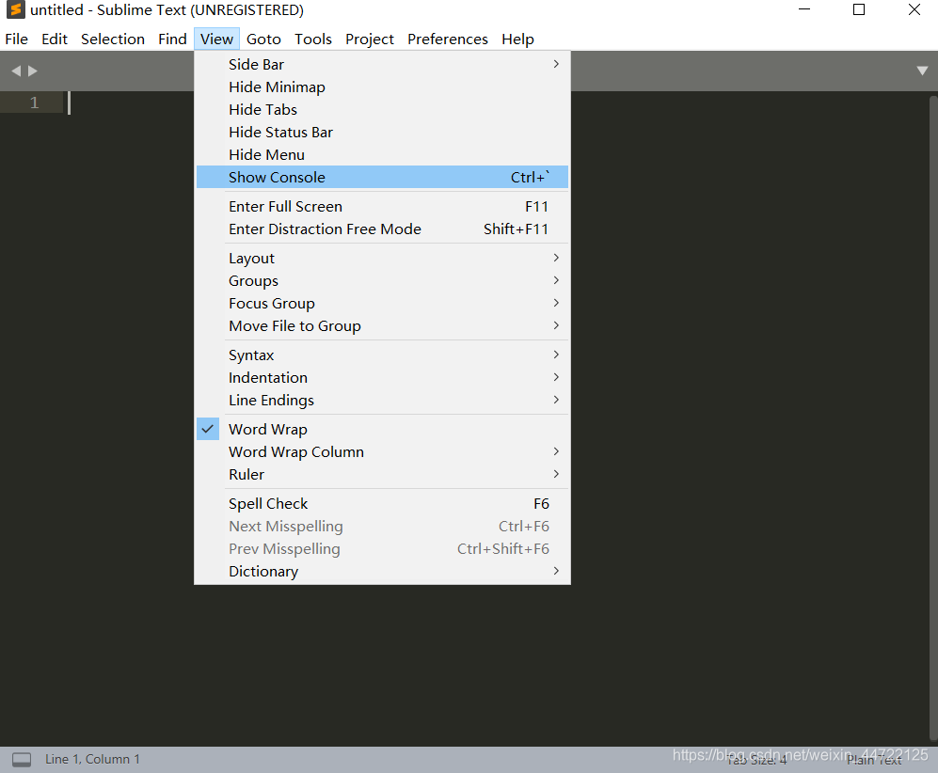Viewport: 938px width, 773px height.
Task: Choose Hide Status Bar
Action: tap(382, 132)
